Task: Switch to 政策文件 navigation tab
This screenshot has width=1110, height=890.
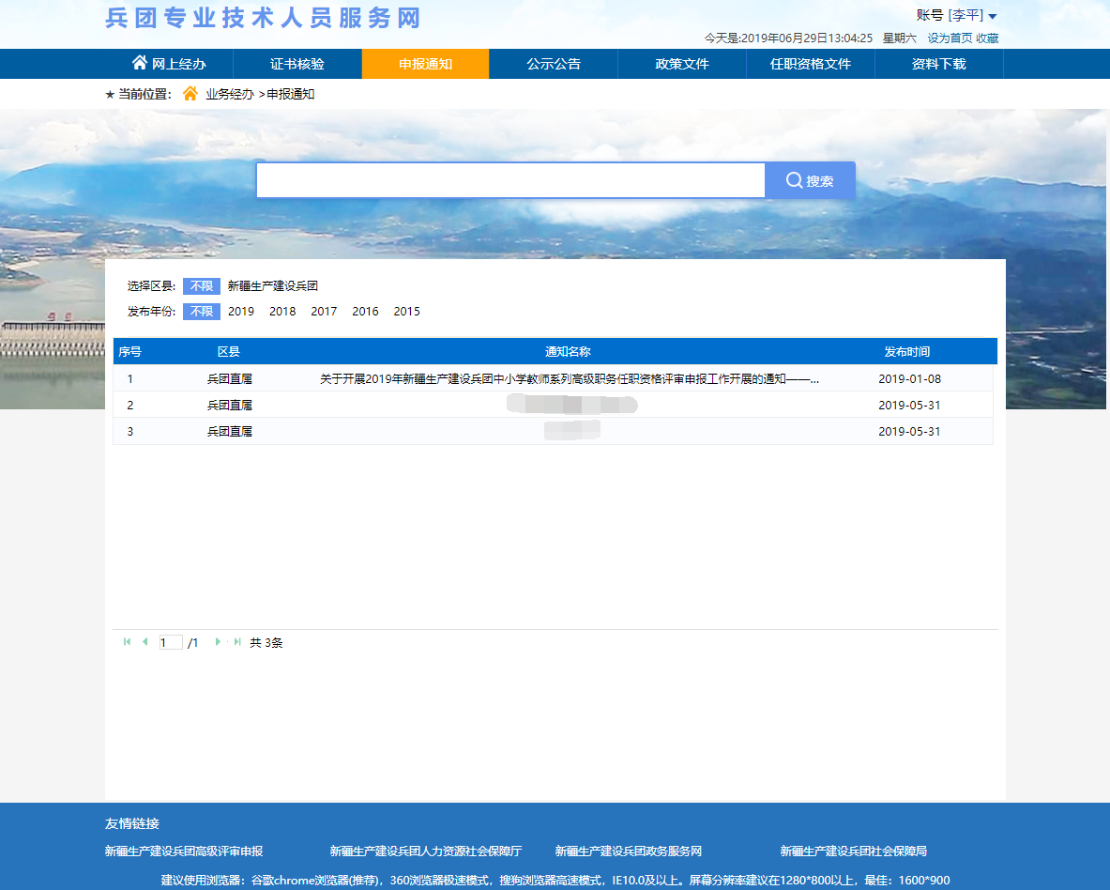Action: [682, 64]
